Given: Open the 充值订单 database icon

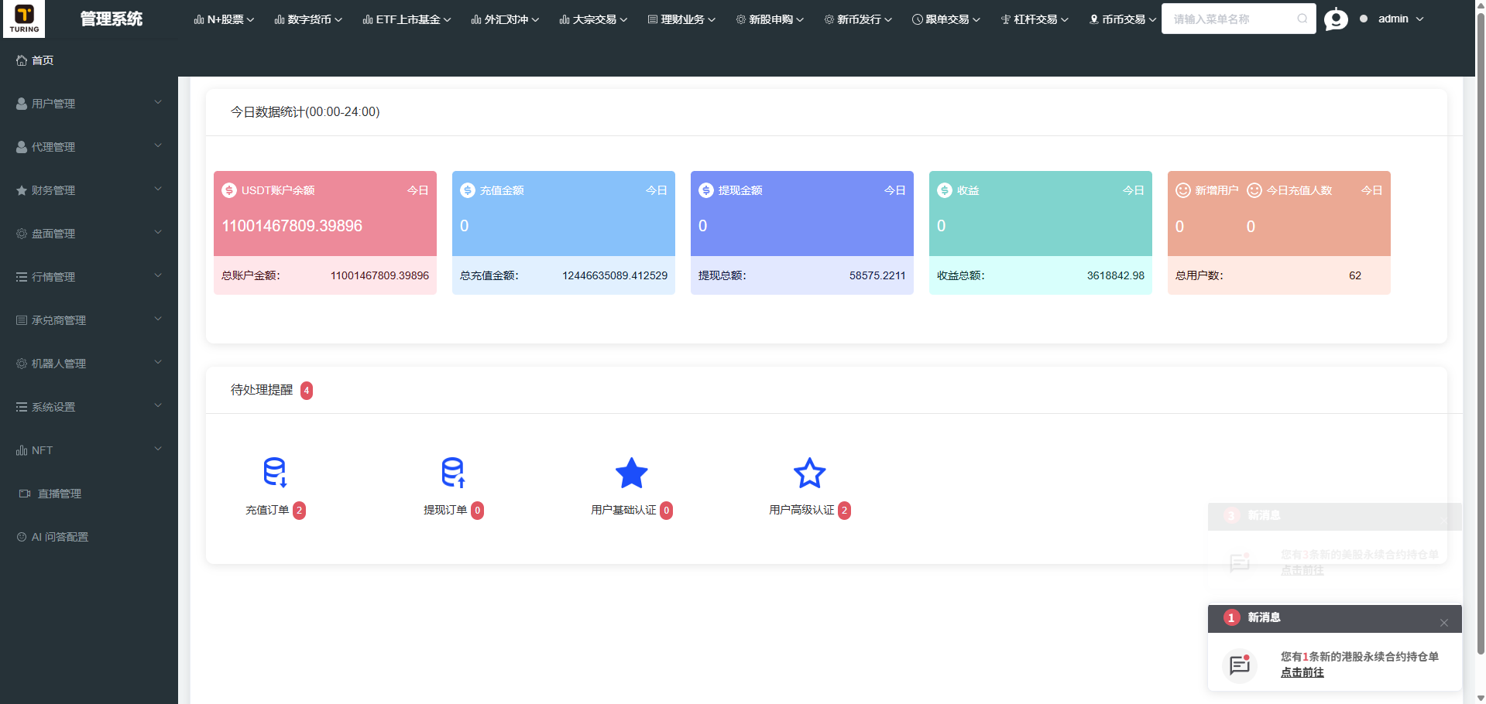Looking at the screenshot, I should 275,472.
